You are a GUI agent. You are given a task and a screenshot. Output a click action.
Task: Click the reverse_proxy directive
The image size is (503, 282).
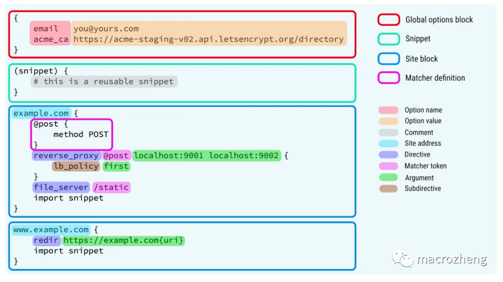(x=66, y=156)
